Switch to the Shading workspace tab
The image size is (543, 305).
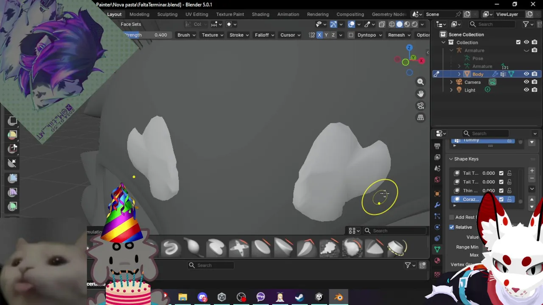coord(260,14)
